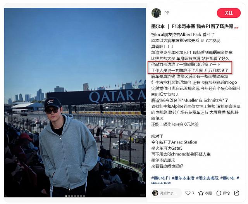This screenshot has width=248, height=204.
Task: Select the first photo carousel dot
Action: click(66, 196)
